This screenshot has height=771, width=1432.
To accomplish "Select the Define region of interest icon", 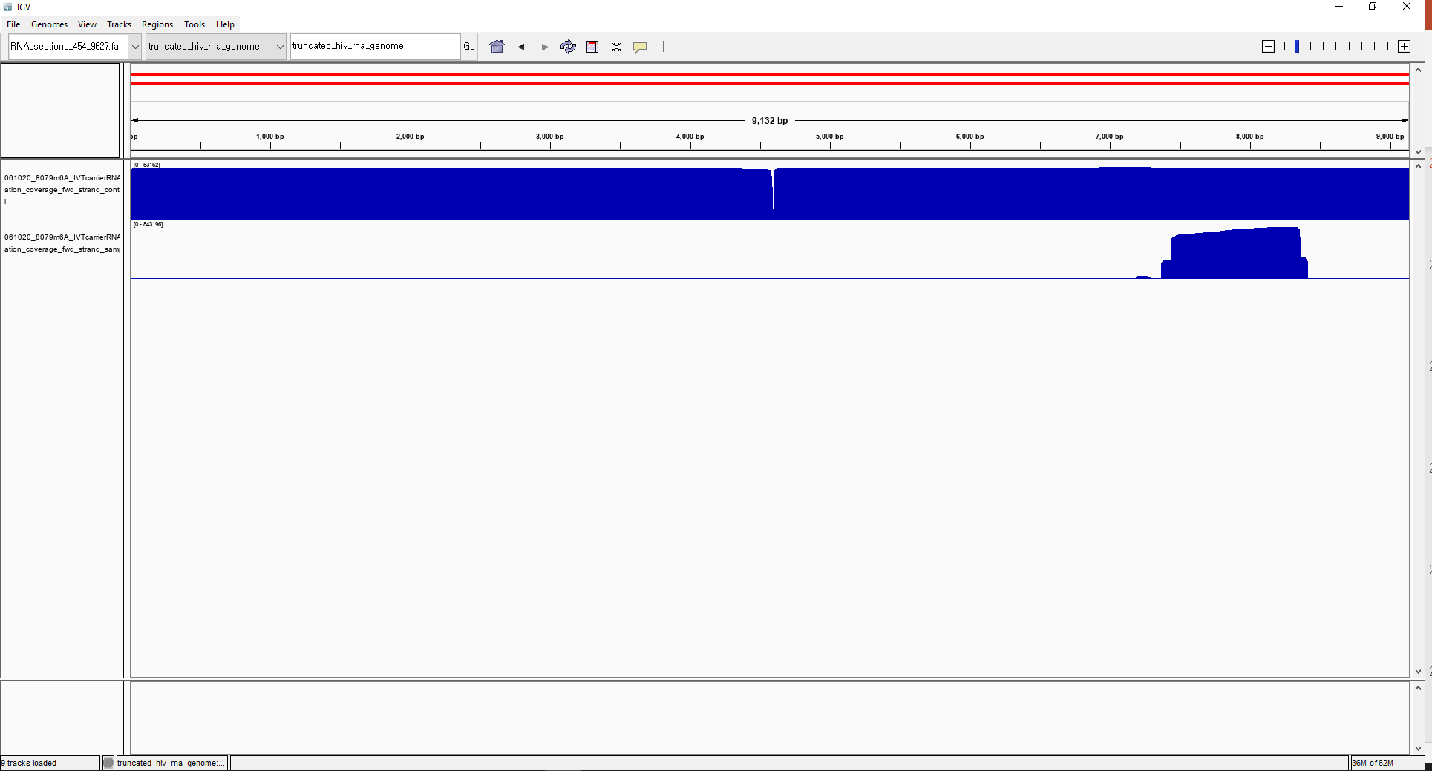I will pos(592,47).
